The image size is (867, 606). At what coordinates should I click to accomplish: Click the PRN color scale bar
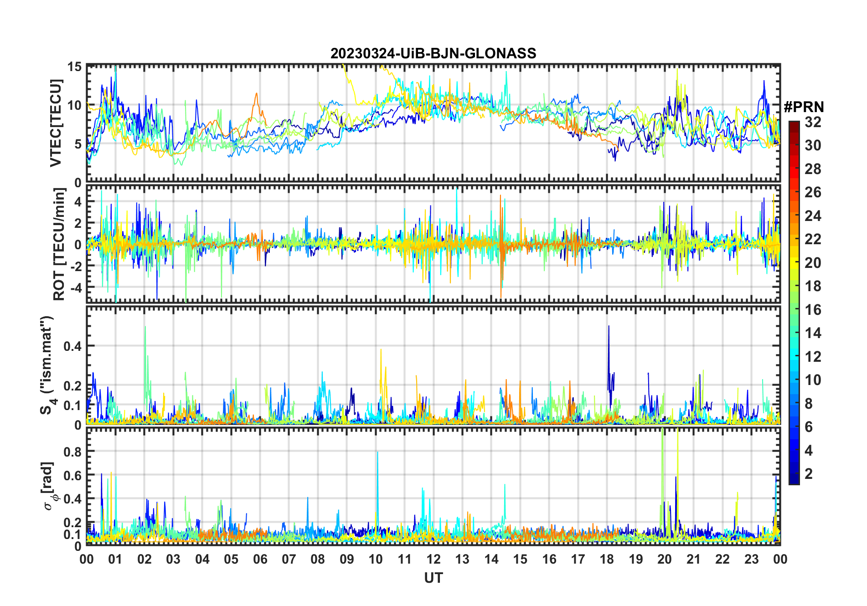pyautogui.click(x=794, y=303)
